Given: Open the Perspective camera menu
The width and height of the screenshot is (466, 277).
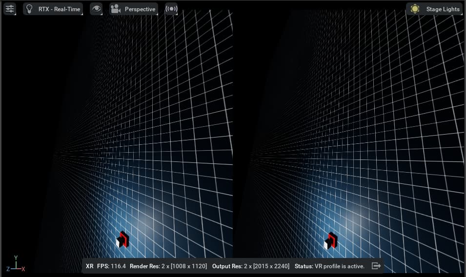Looking at the screenshot, I should coord(133,9).
